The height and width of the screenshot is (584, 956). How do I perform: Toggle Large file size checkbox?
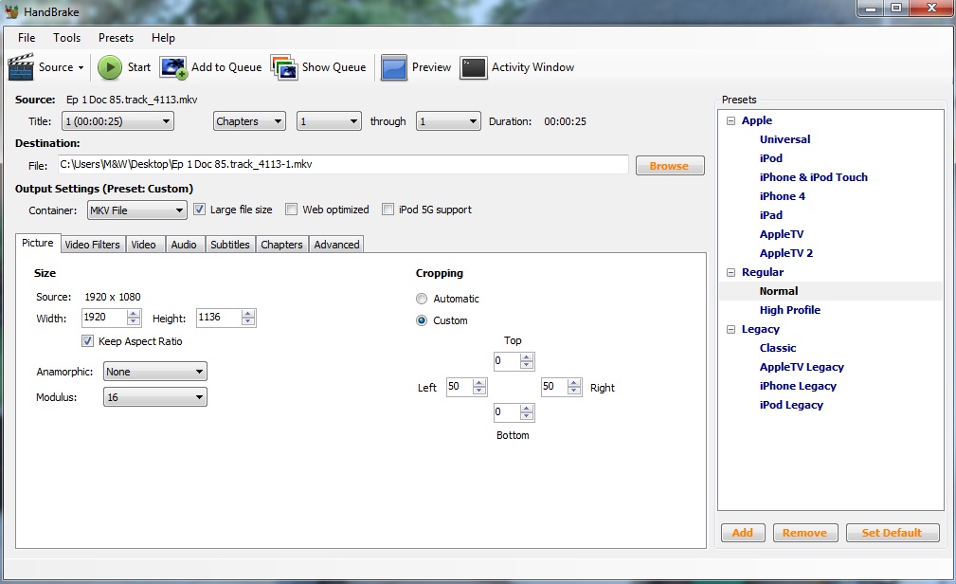click(199, 210)
